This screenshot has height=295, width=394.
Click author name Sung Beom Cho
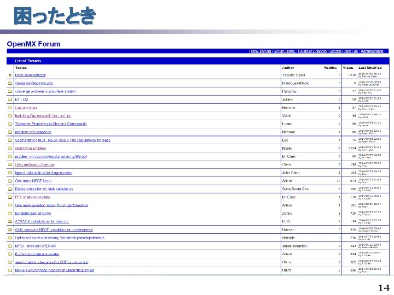click(296, 189)
